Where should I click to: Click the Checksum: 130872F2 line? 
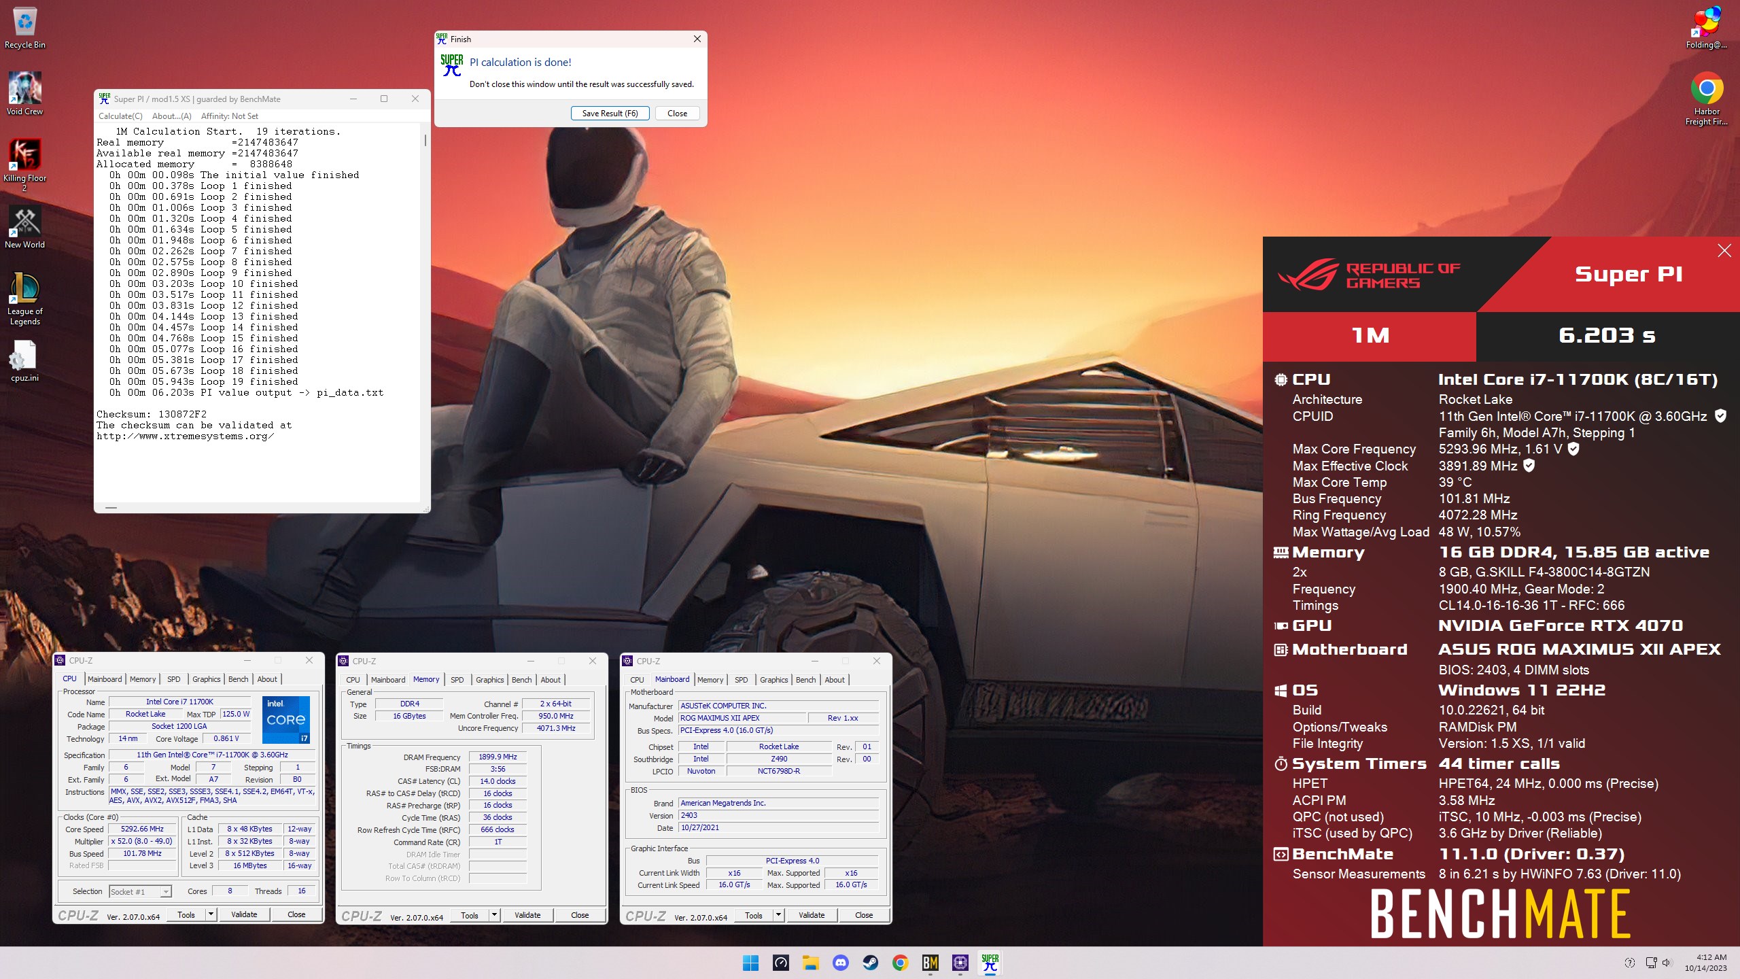[152, 414]
